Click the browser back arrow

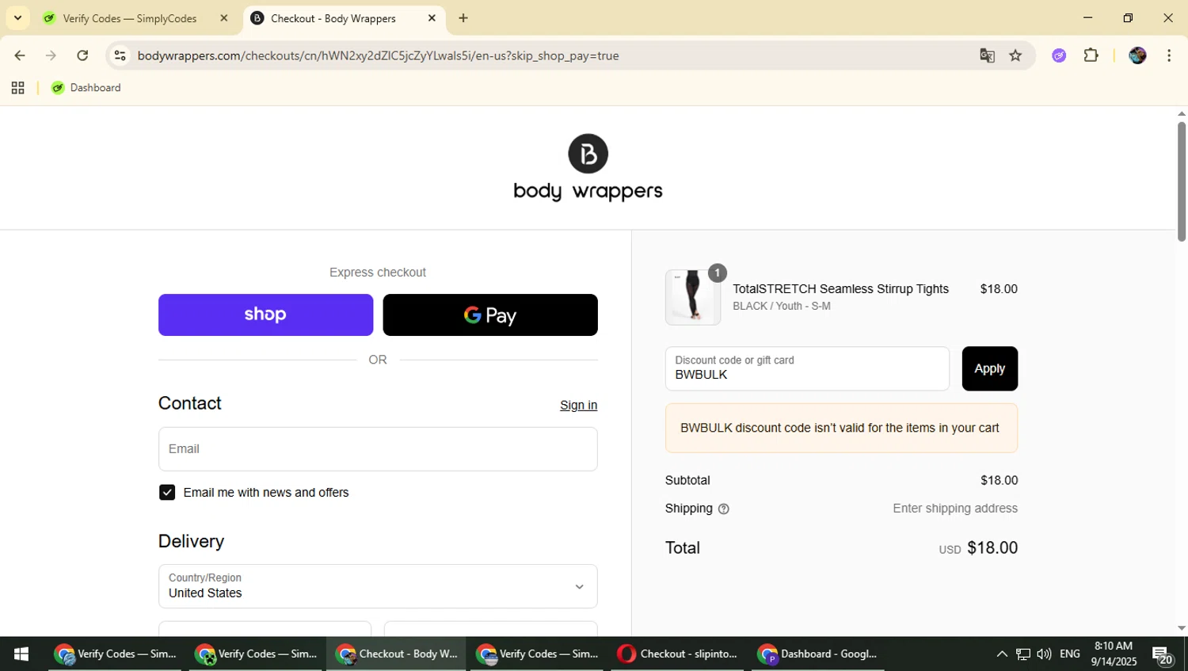click(20, 55)
